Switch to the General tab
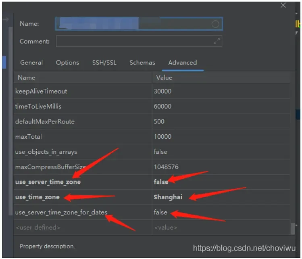This screenshot has width=302, height=259. [x=31, y=63]
